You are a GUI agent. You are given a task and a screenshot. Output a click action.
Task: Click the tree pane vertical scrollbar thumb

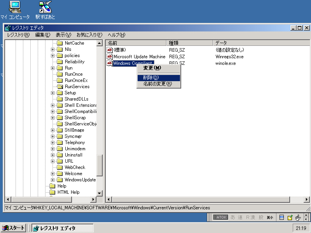[100, 165]
